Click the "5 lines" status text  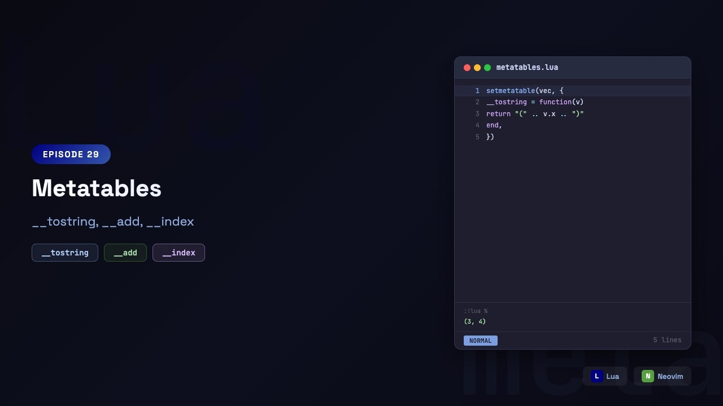667,340
